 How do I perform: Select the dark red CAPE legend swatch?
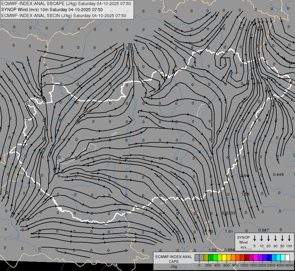click(x=247, y=258)
